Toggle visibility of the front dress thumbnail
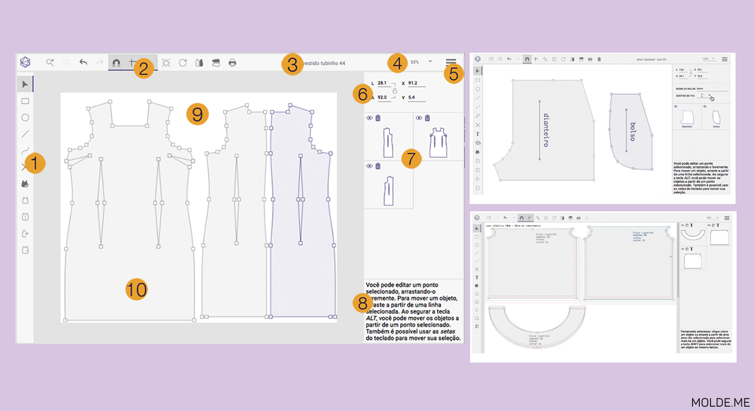Viewport: 754px width, 411px height. (419, 118)
